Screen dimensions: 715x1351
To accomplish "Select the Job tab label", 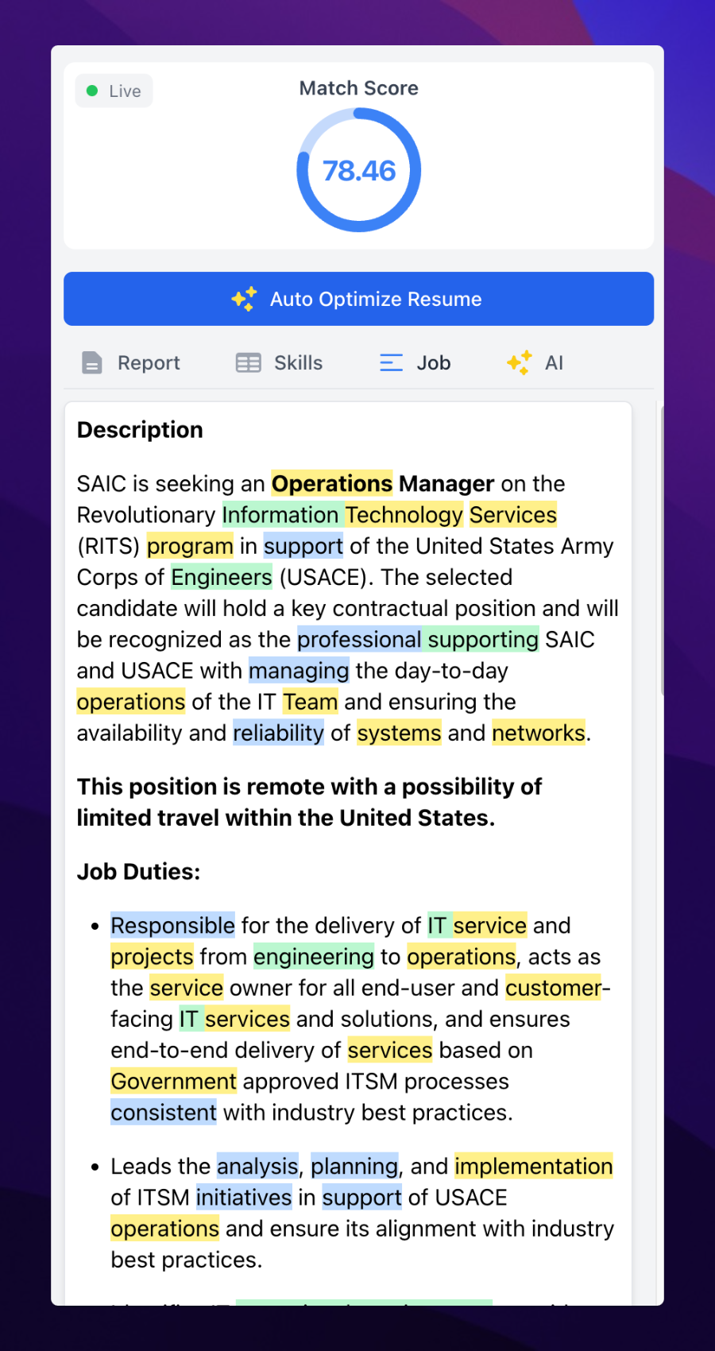I will click(434, 363).
